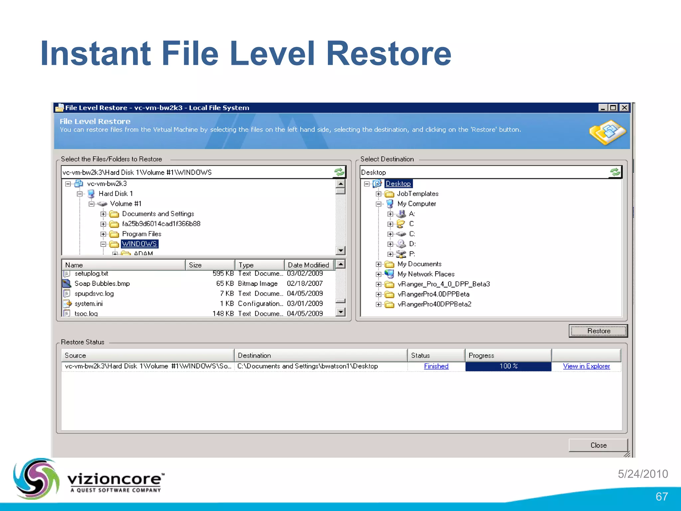Sort file list by Type column

[260, 265]
